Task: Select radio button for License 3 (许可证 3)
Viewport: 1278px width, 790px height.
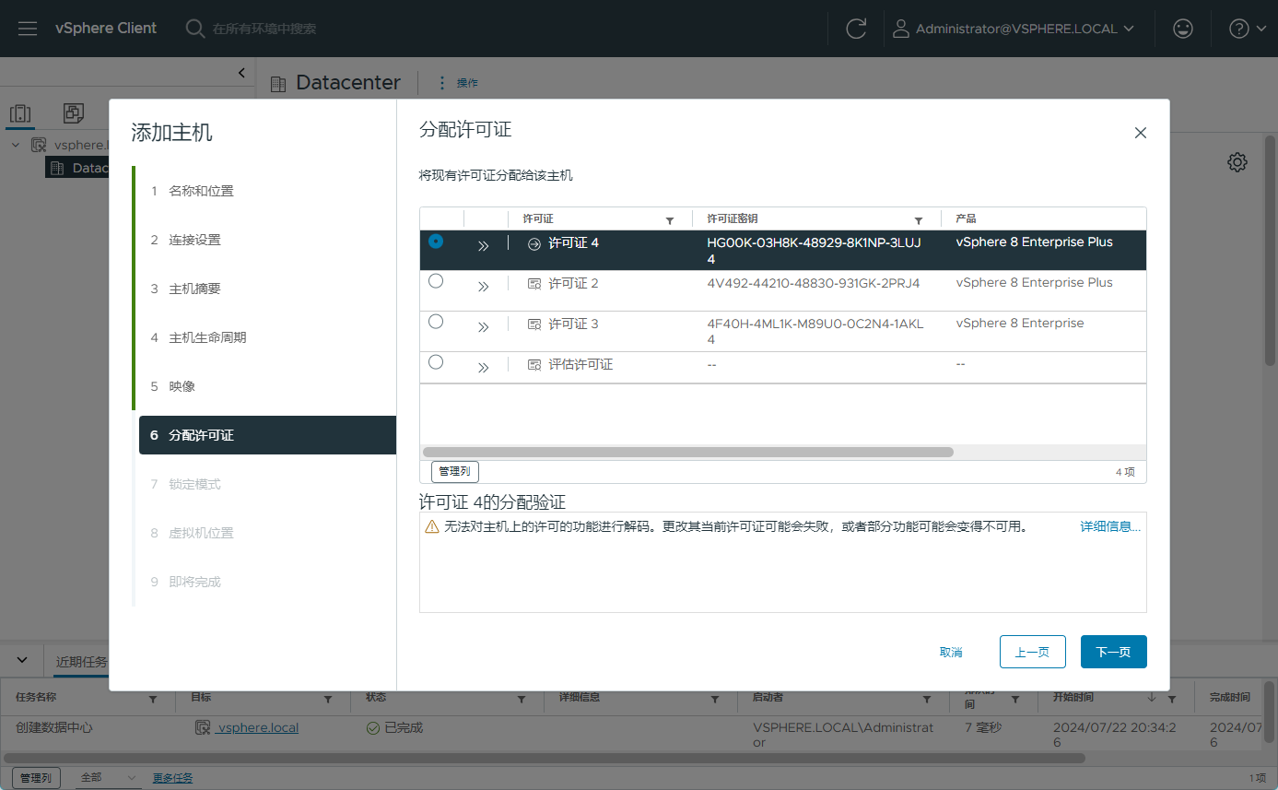Action: [x=436, y=322]
